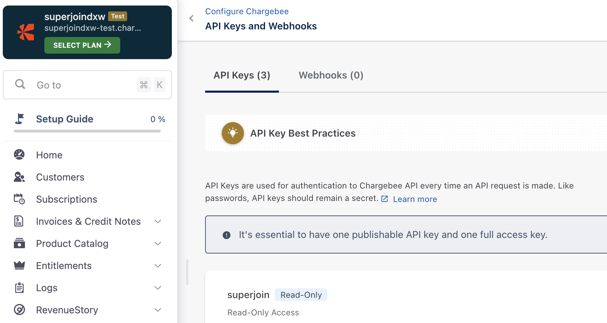
Task: Click the lightbulb Best Practices icon
Action: tap(233, 133)
